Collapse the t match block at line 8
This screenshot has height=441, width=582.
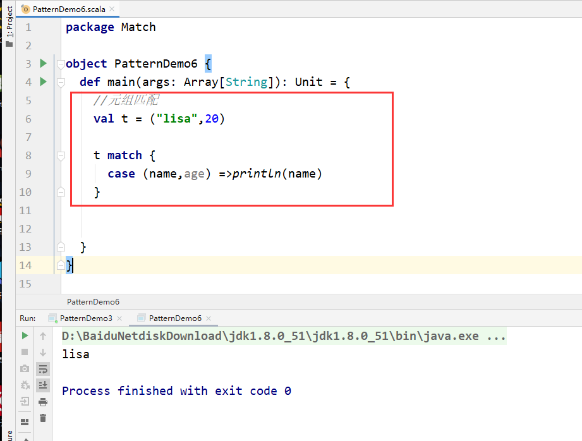(x=61, y=156)
